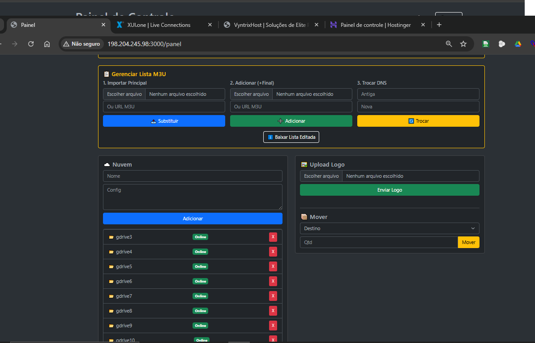
Task: Expand the Destino dropdown
Action: coord(389,228)
